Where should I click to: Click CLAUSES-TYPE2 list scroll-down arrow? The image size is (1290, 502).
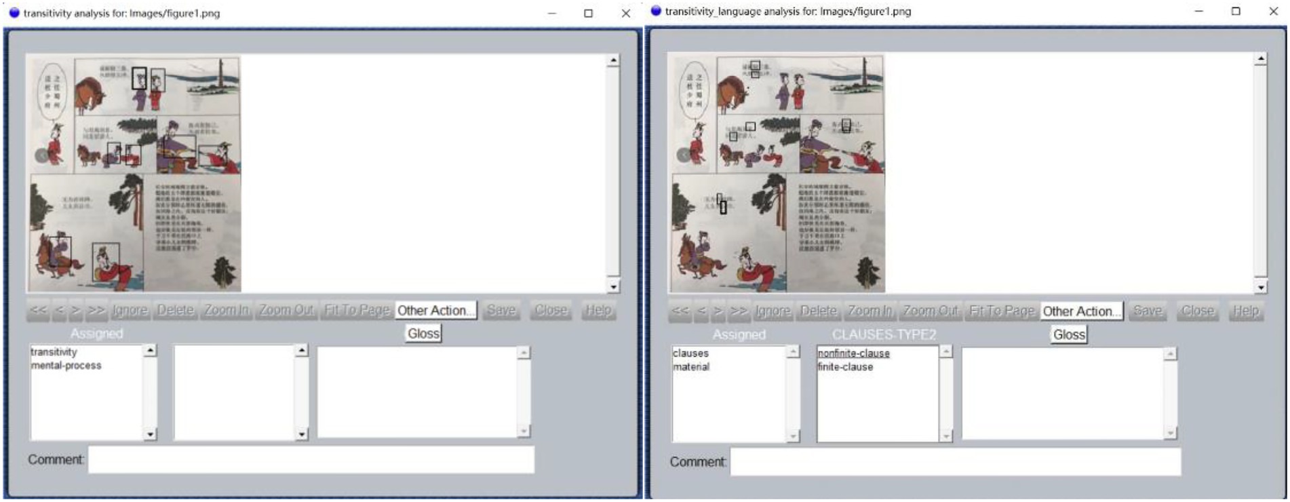[946, 436]
